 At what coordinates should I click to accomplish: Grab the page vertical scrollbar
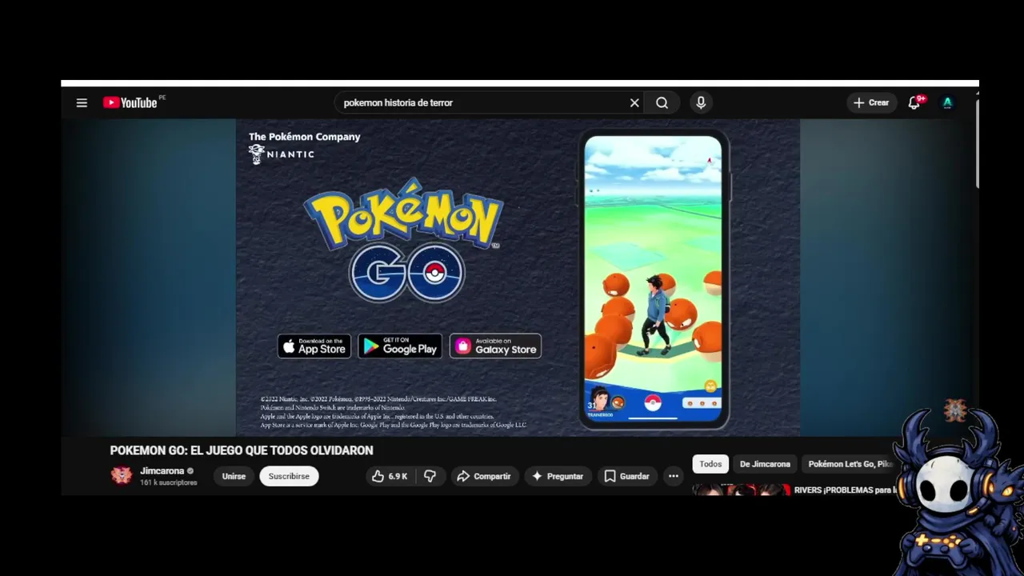pos(977,142)
